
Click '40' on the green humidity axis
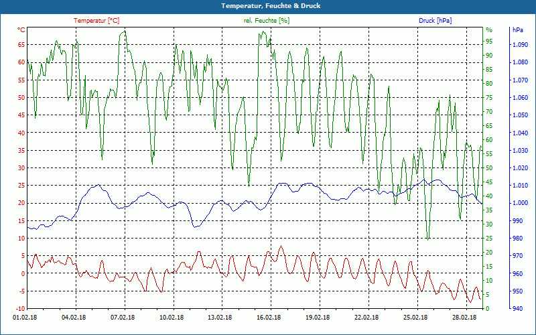(x=489, y=196)
